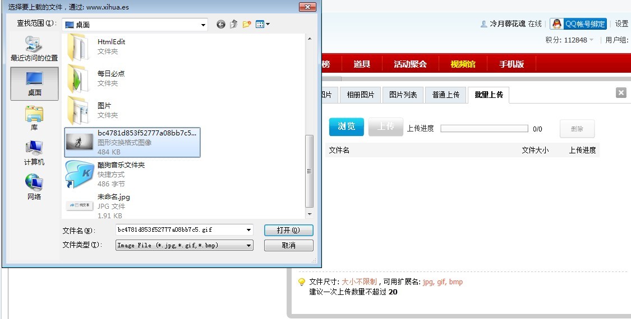
Task: Open Network (网络) in places sidebar
Action: [34, 187]
